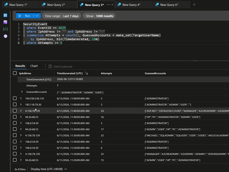Select the Chart tab
The image size is (229, 172).
[34, 66]
